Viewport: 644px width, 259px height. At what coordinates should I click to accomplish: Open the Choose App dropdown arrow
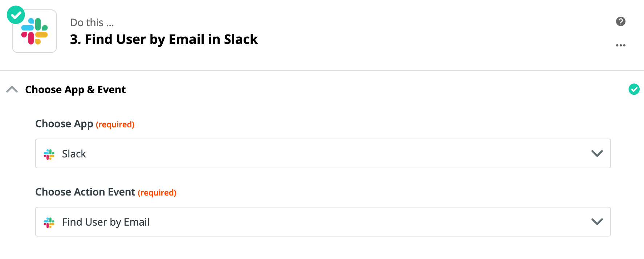click(x=597, y=153)
